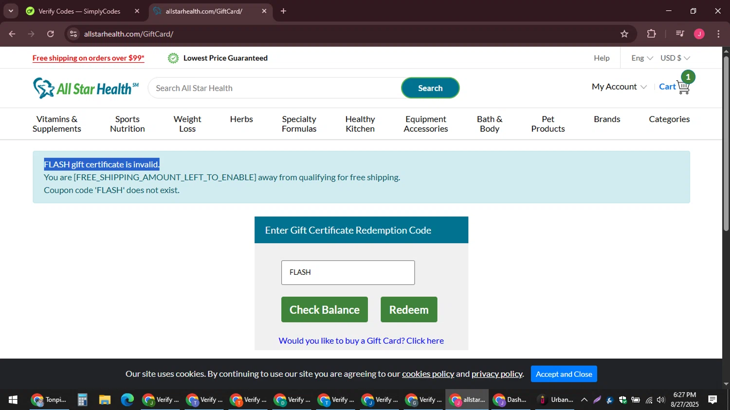This screenshot has width=730, height=410.
Task: Open Sports Nutrition menu
Action: tap(128, 124)
